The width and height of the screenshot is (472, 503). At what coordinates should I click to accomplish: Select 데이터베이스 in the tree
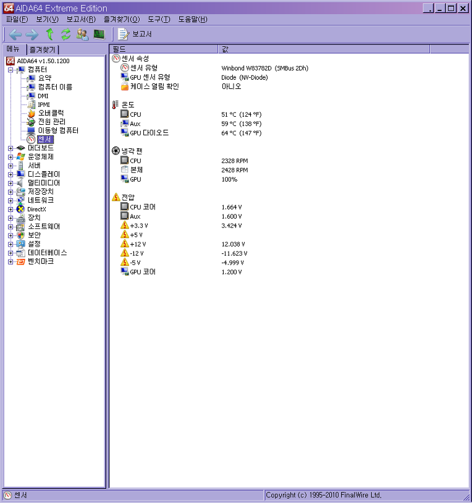point(47,253)
